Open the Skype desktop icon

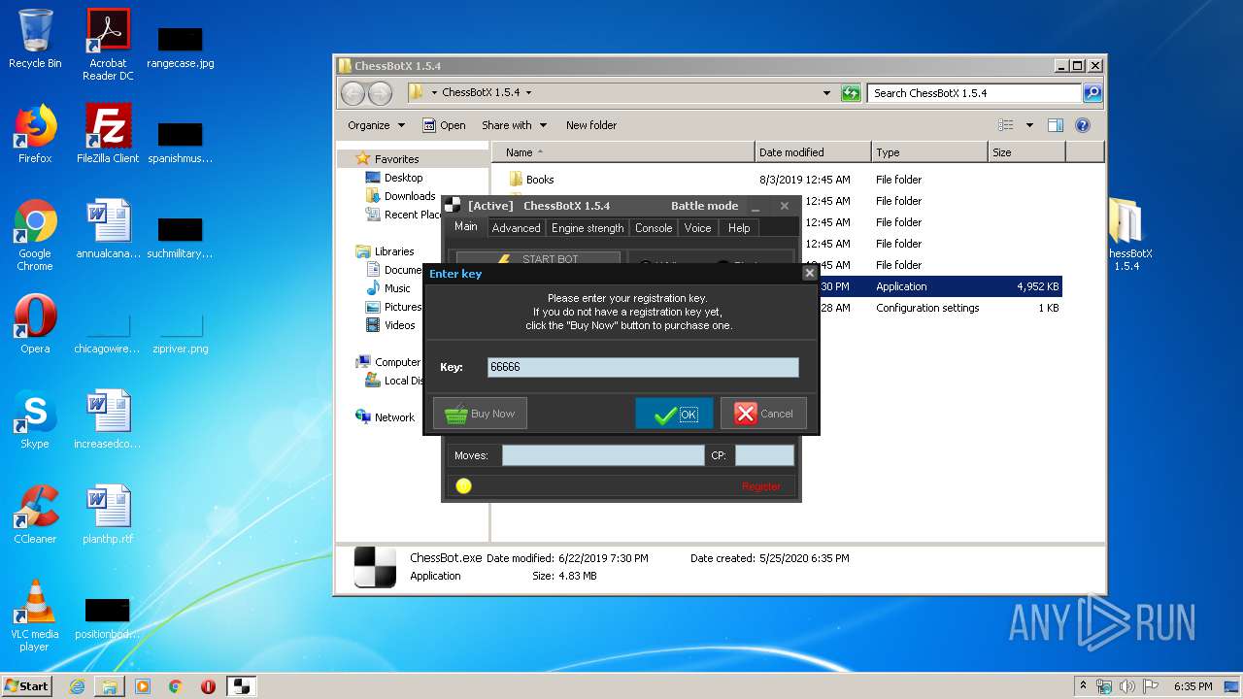tap(35, 419)
